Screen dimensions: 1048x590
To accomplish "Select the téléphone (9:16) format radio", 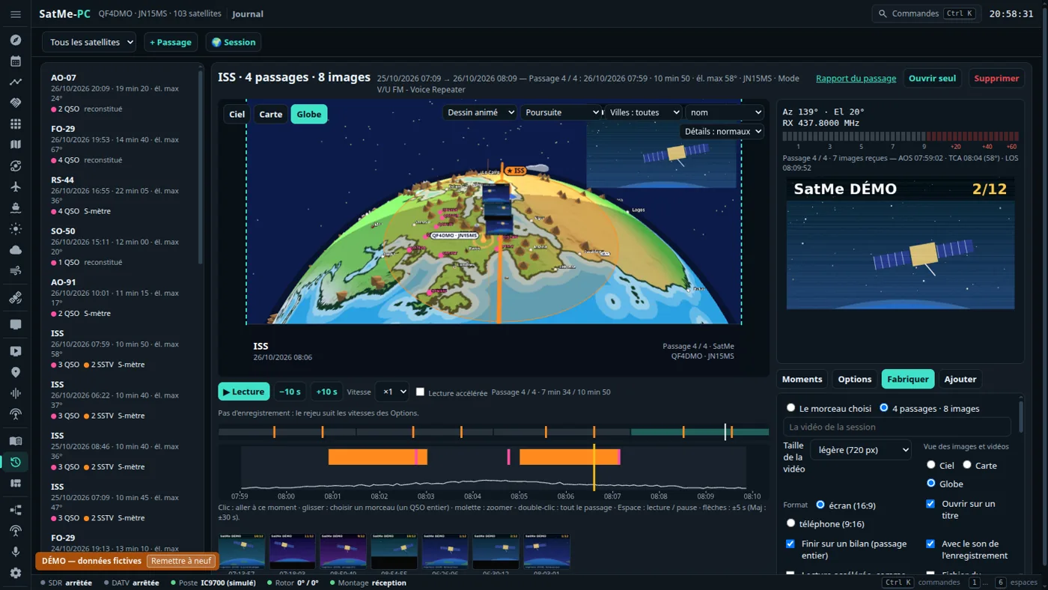I will [790, 523].
